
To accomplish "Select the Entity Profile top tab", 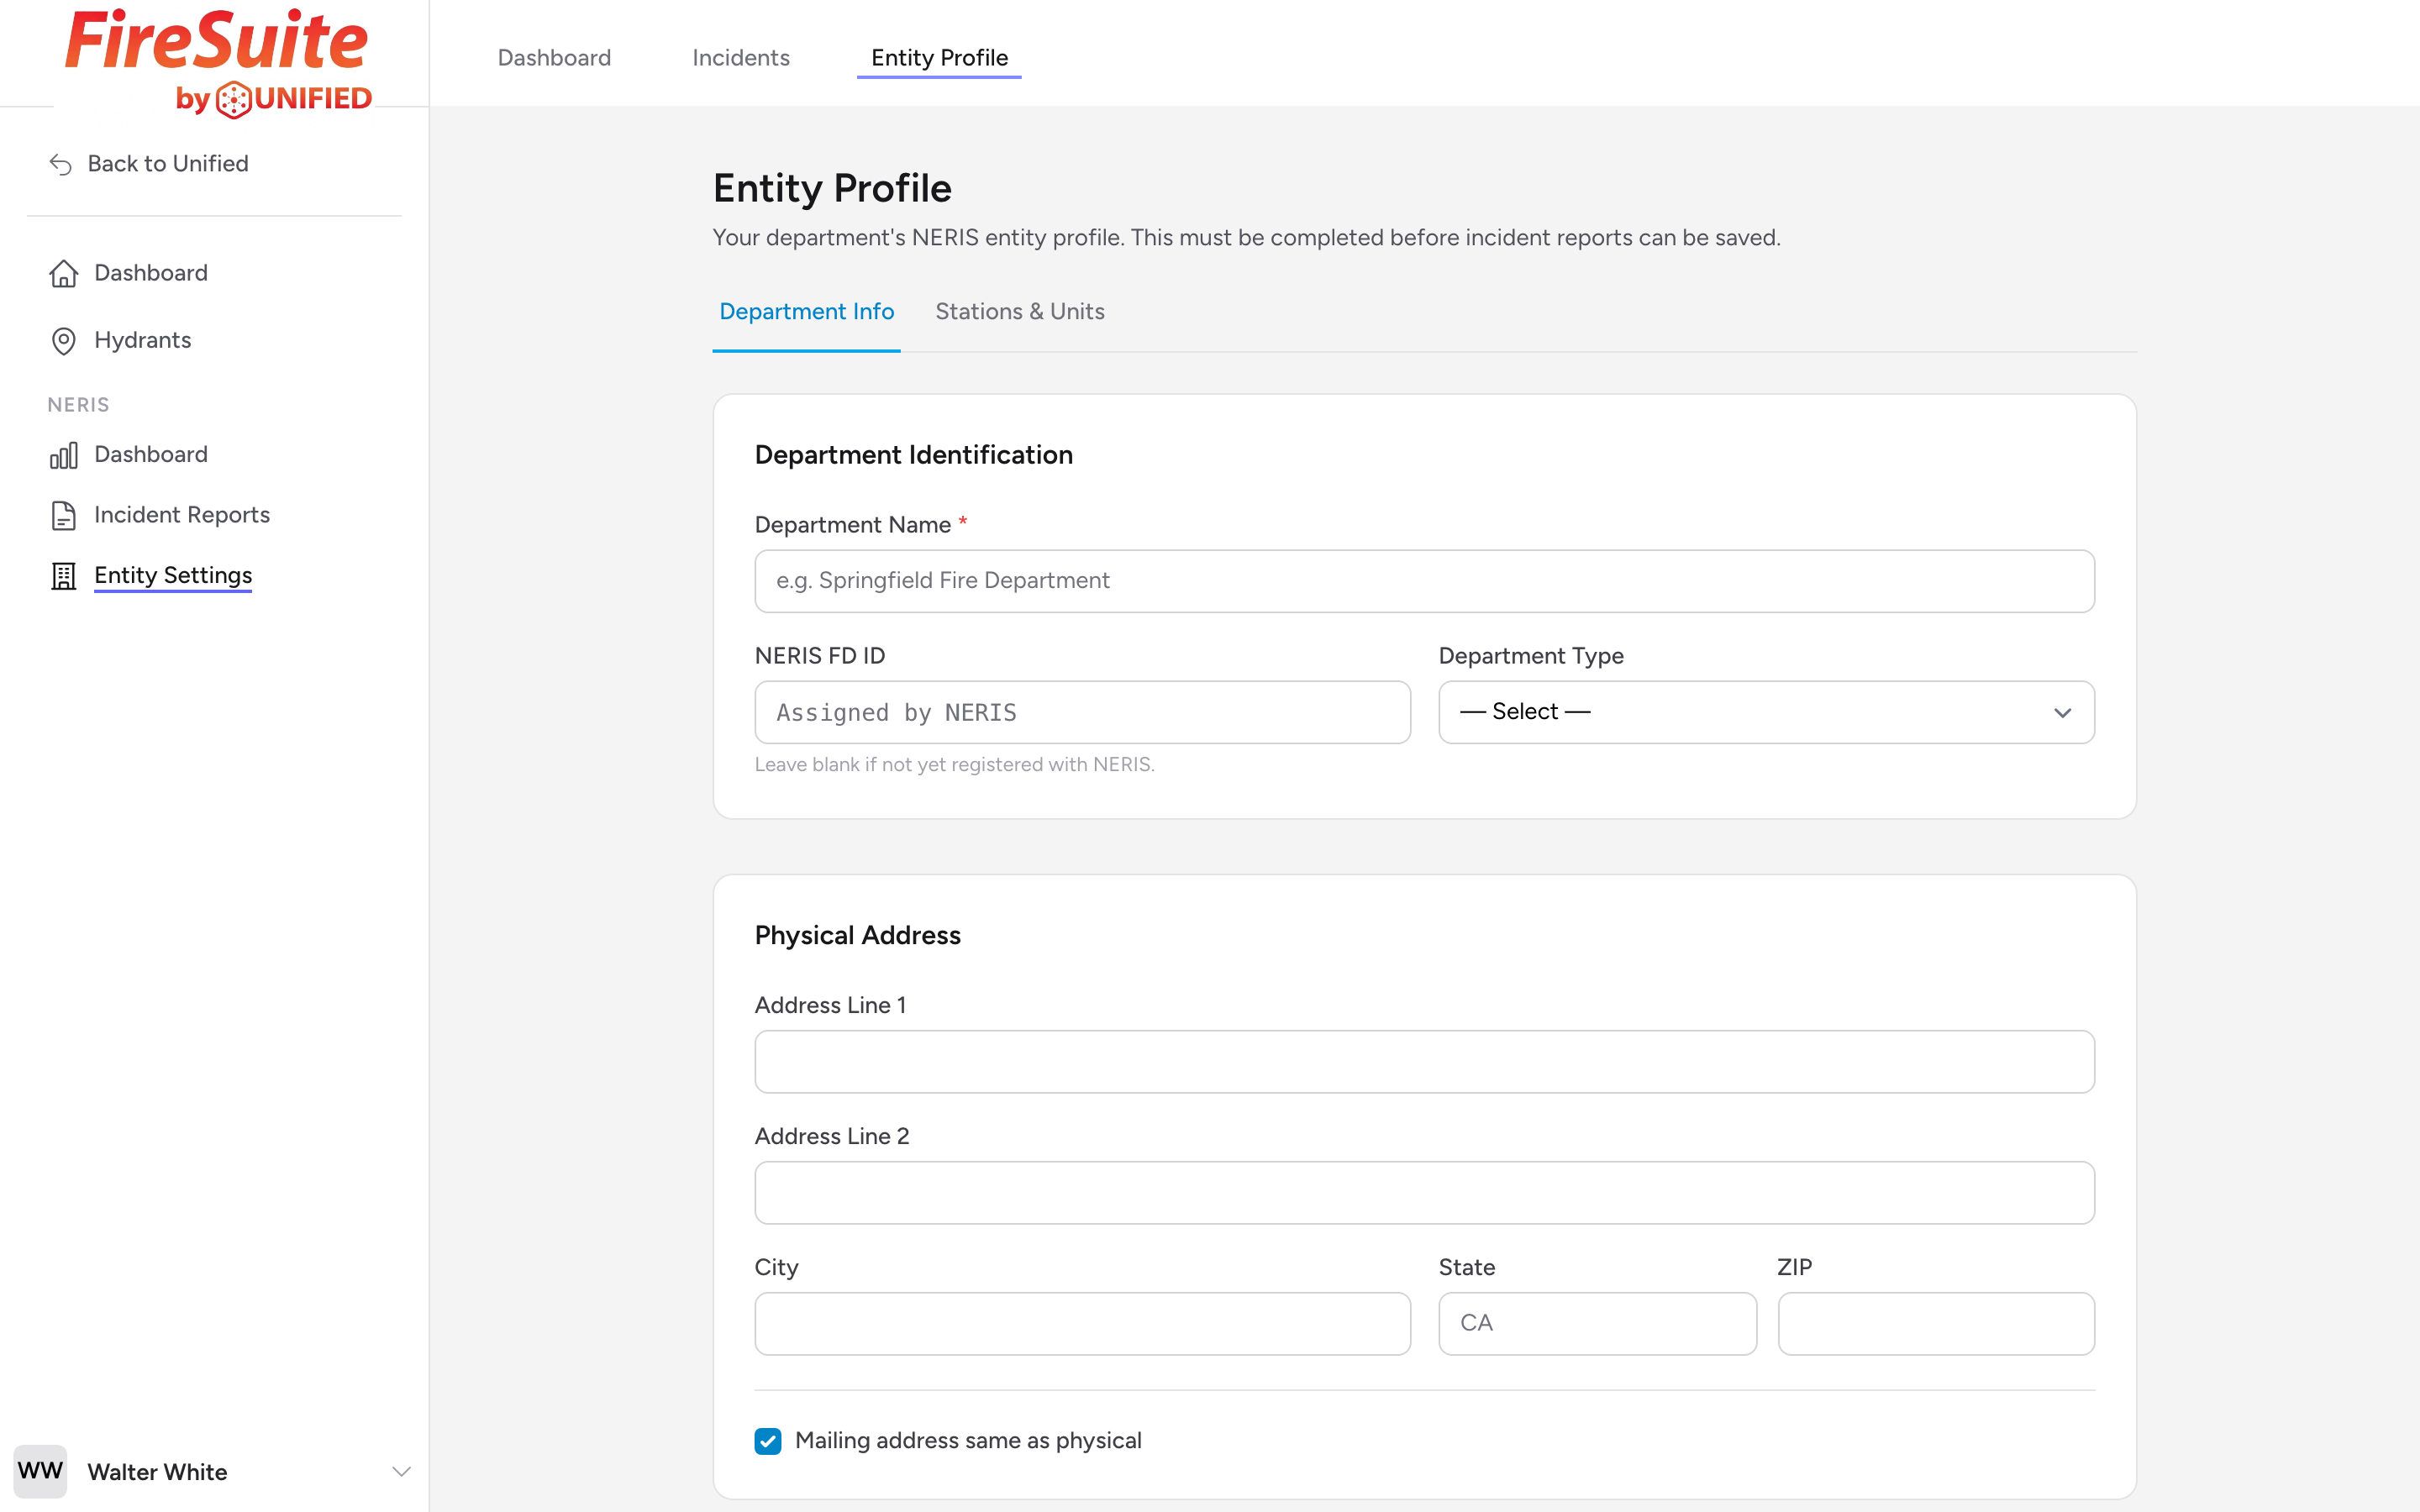I will [939, 58].
